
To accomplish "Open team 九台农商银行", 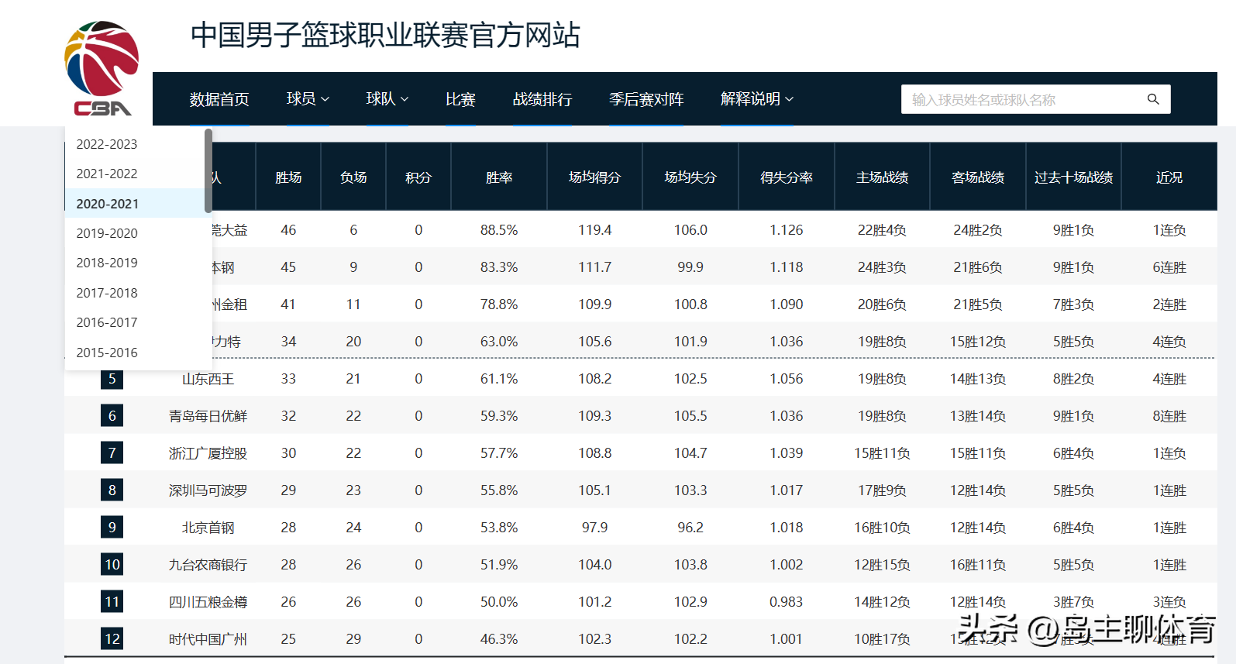I will click(208, 565).
